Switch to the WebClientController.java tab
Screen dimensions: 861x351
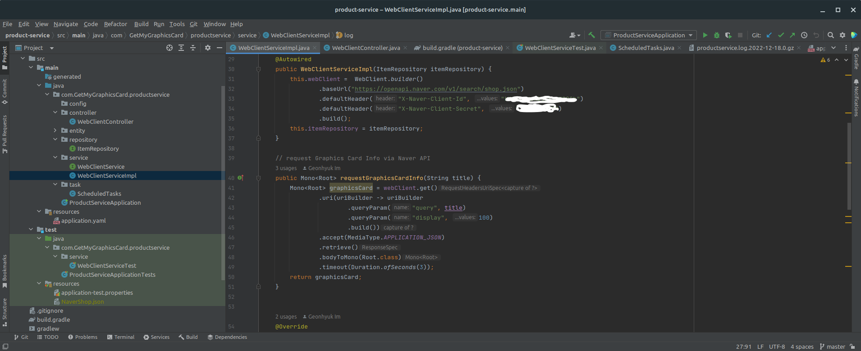tap(366, 48)
